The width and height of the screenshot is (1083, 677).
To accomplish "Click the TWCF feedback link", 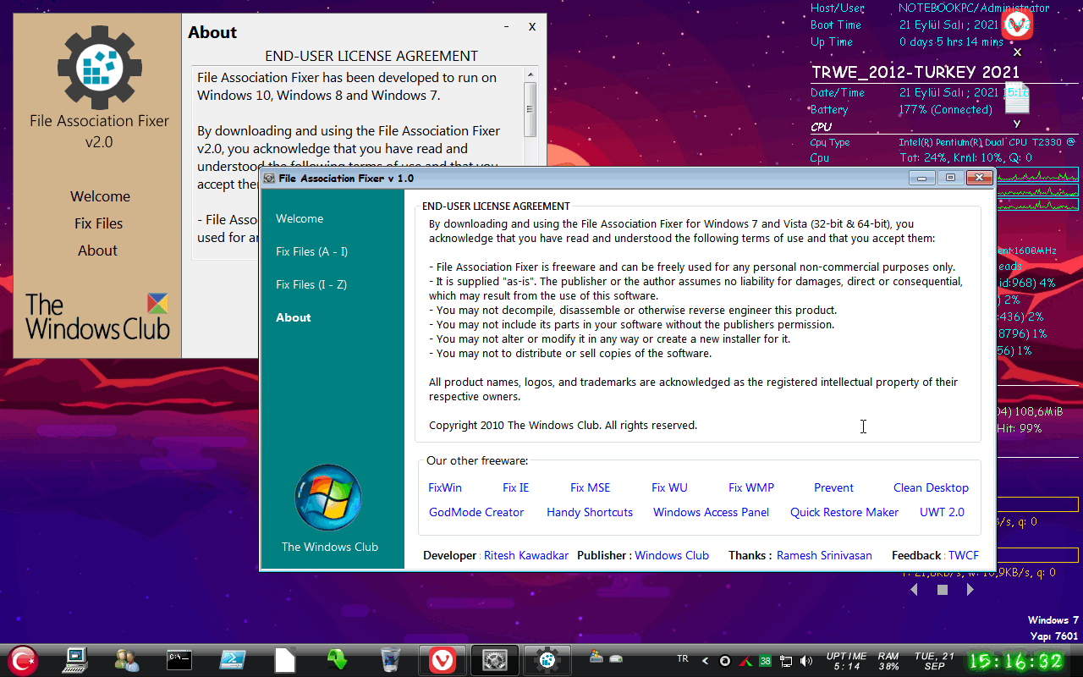I will [963, 555].
